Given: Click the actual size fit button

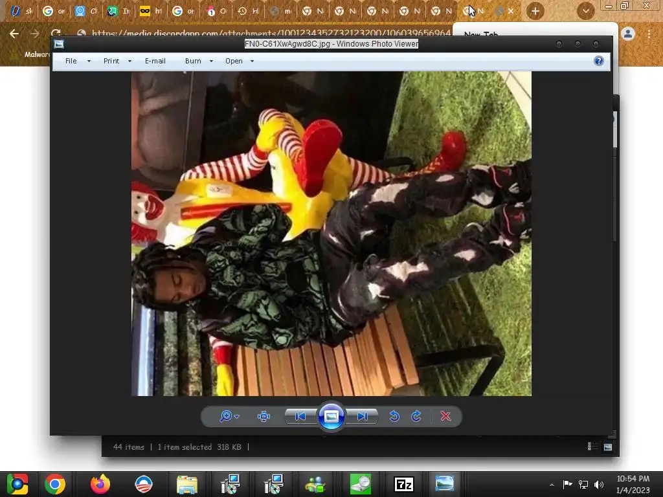Looking at the screenshot, I should [264, 416].
